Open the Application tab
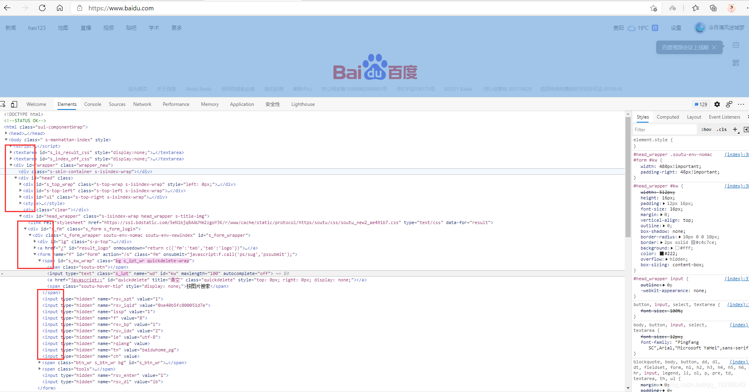Image resolution: width=749 pixels, height=392 pixels. pos(242,104)
